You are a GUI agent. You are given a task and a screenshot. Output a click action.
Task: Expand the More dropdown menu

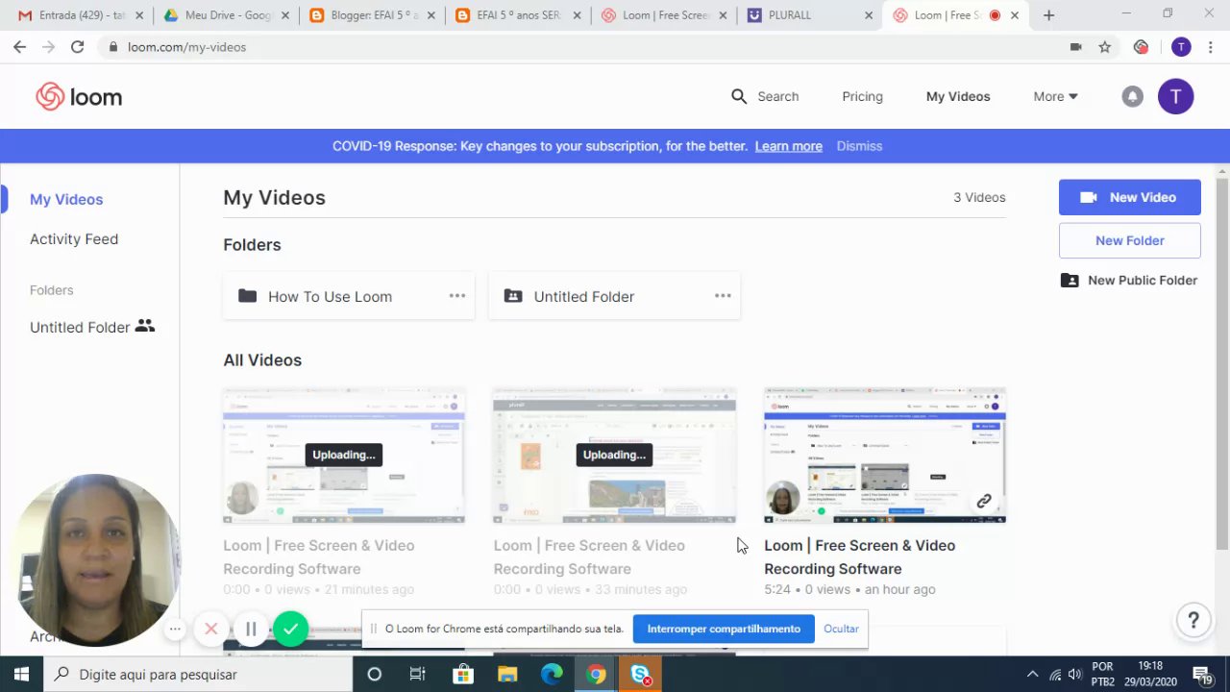coord(1055,96)
